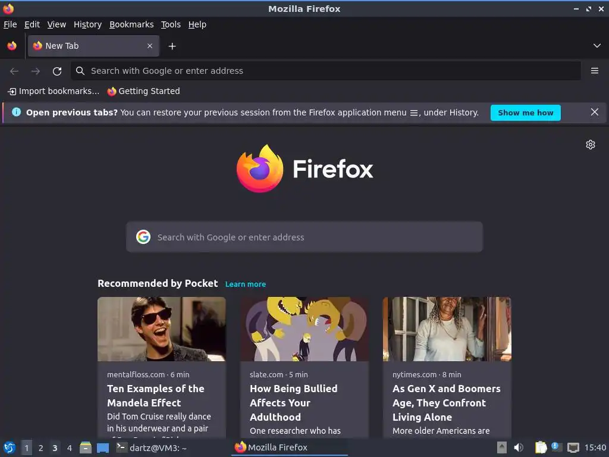Screen dimensions: 609x457
Task: Open new tab personalize gear settings
Action: 591,145
